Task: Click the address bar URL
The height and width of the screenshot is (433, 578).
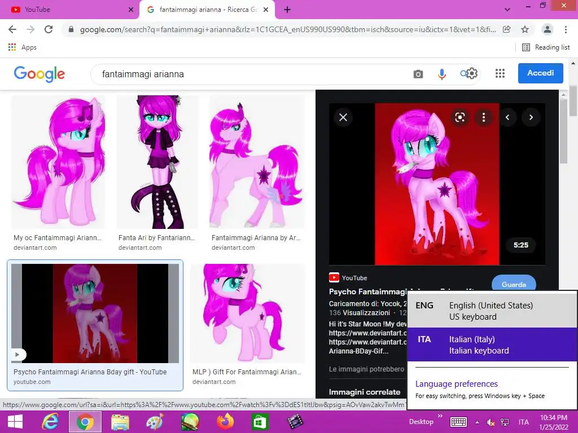Action: tap(287, 29)
